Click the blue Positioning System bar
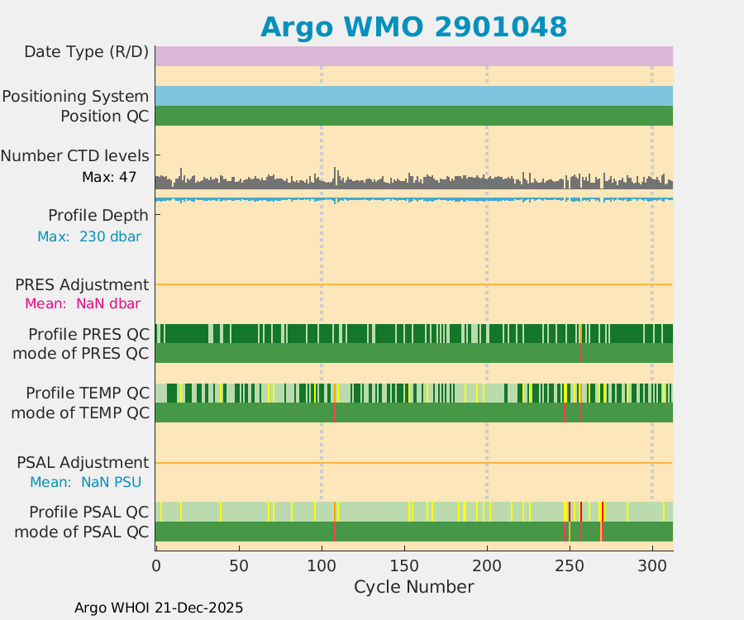744x620 pixels. [x=413, y=96]
